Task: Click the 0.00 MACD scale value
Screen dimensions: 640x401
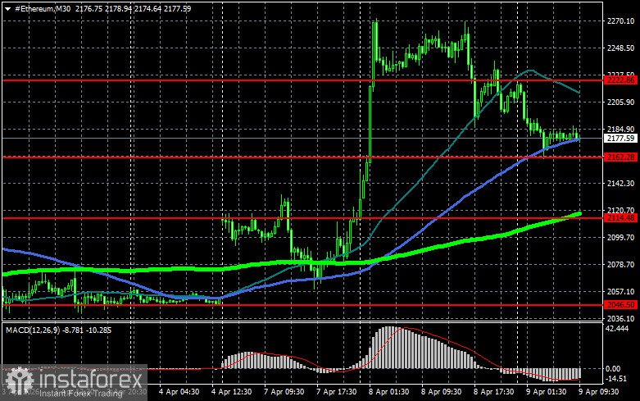Action: pyautogui.click(x=613, y=369)
